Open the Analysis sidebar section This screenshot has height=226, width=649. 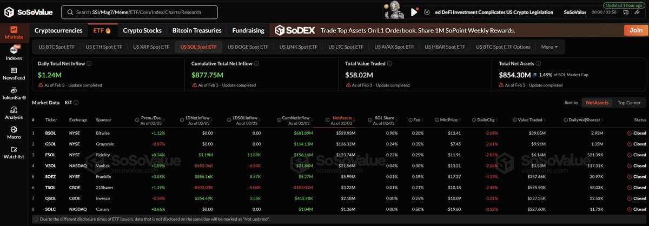(x=14, y=112)
